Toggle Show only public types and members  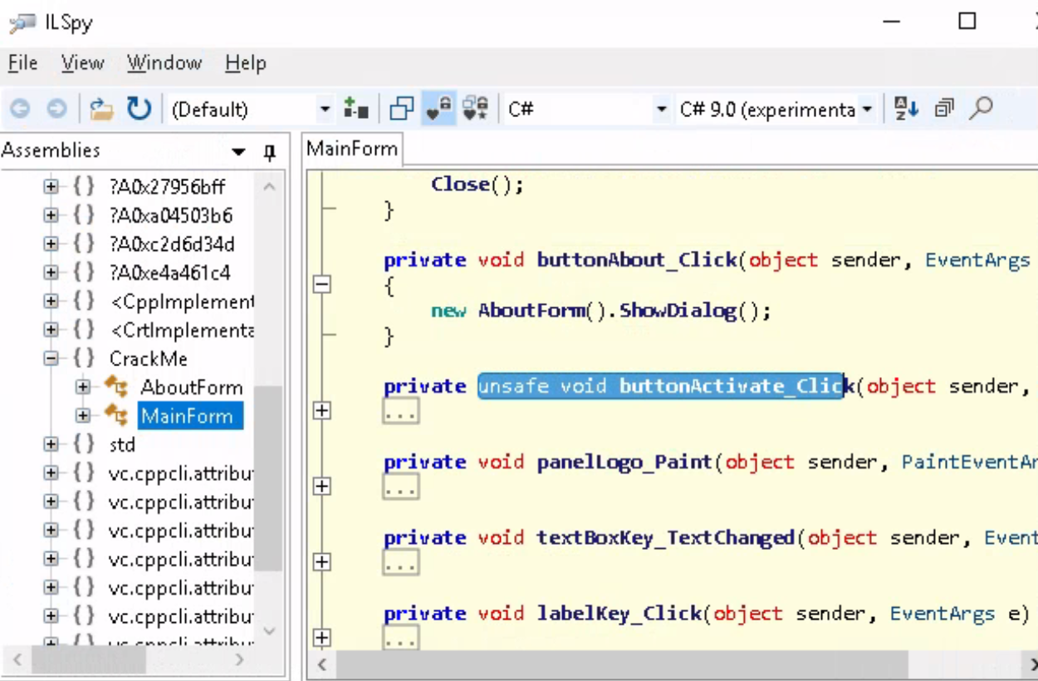(402, 109)
